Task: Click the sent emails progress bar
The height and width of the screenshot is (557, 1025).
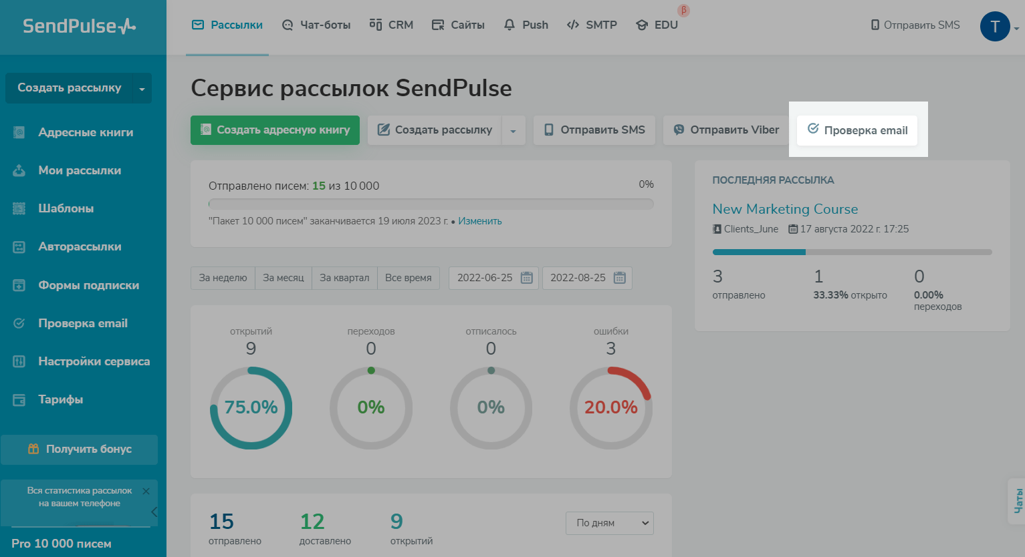Action: (x=431, y=204)
